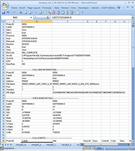Image resolution: width=135 pixels, height=151 pixels.
Task: Click the page orientation icon in toolbar
Action: [x=78, y=13]
